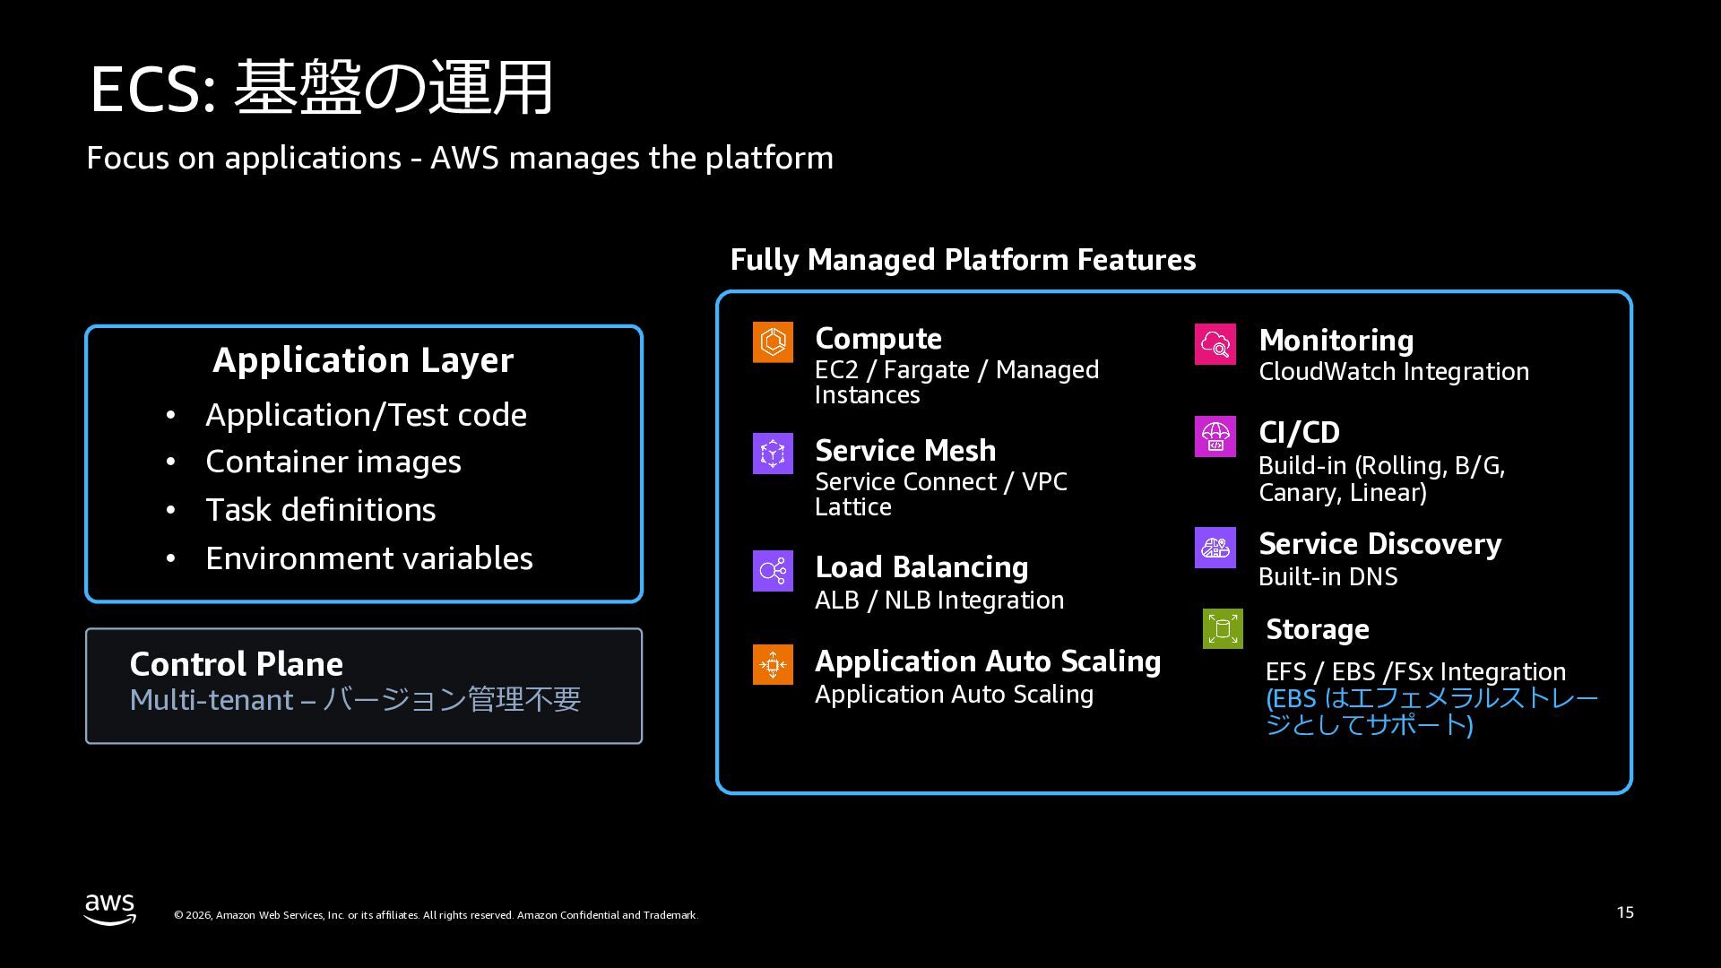
Task: Click the CloudWatch Integration text
Action: tap(1393, 372)
